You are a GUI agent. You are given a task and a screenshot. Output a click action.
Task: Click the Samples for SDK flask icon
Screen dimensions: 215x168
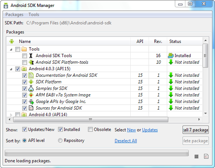pyautogui.click(x=31, y=88)
